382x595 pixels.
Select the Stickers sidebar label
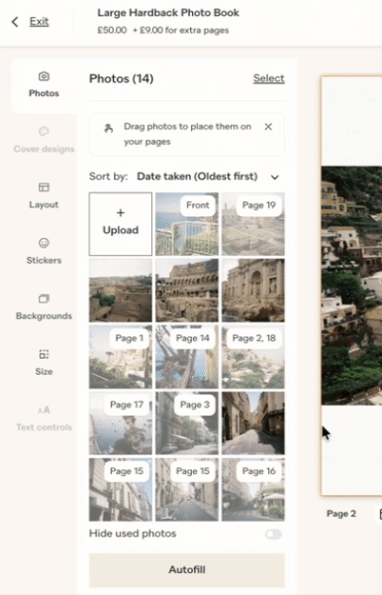click(x=44, y=260)
